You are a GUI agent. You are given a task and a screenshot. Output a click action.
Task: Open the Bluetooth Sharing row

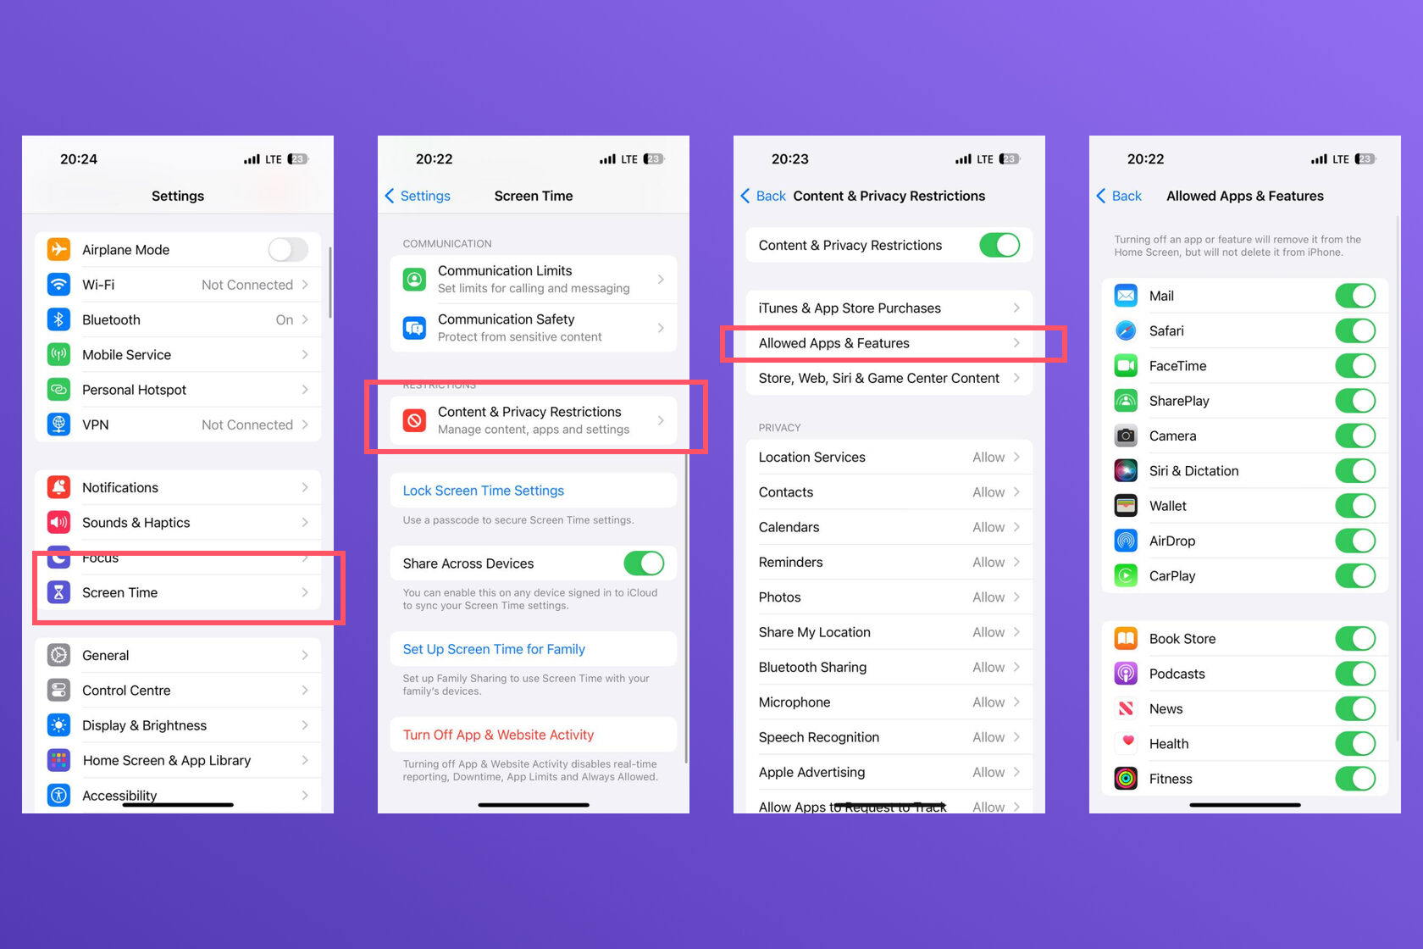point(889,667)
